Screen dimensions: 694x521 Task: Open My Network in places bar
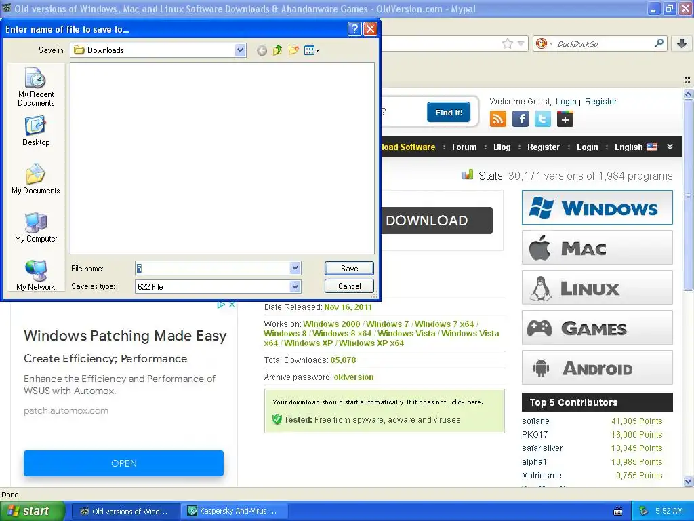[x=36, y=275]
